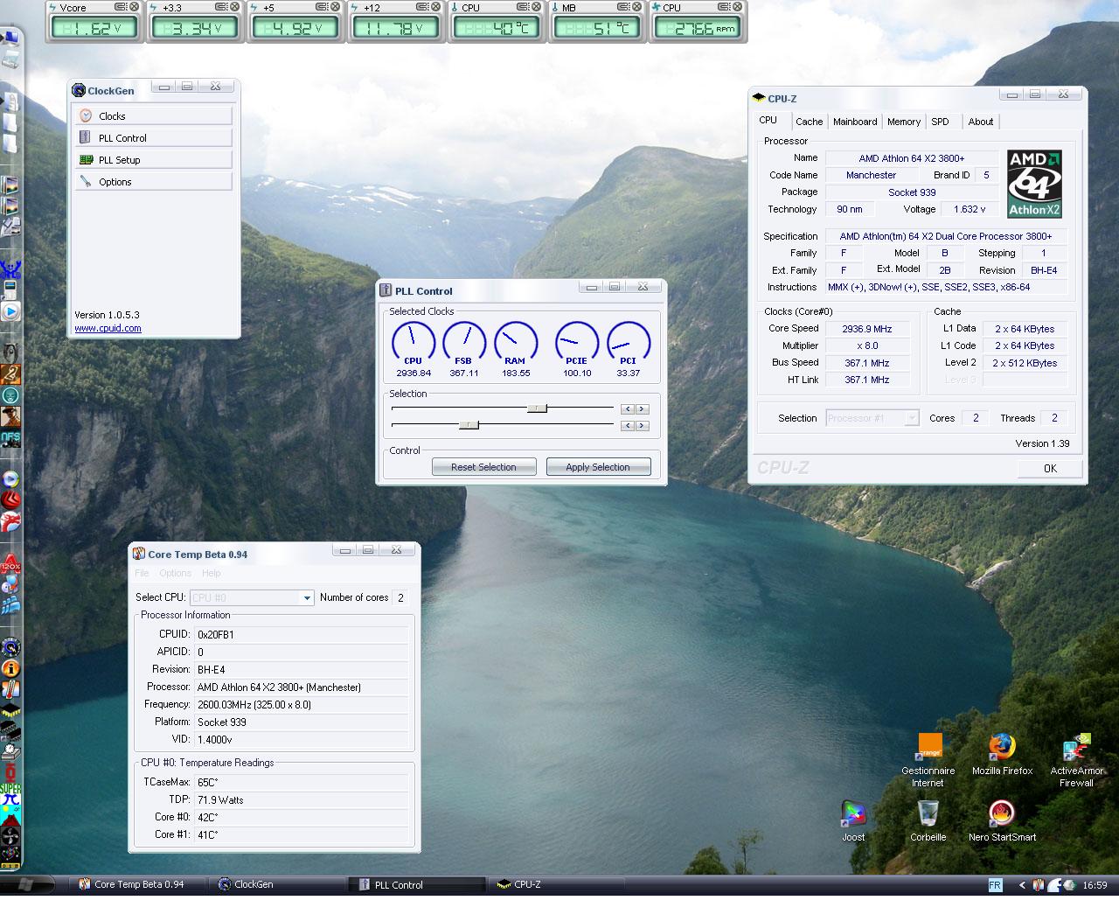Open settings icon on the MB gadget

click(624, 7)
